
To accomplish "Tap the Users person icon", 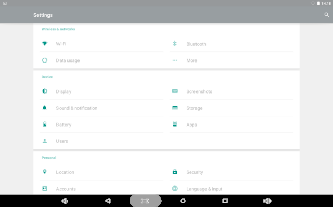I will [x=45, y=141].
